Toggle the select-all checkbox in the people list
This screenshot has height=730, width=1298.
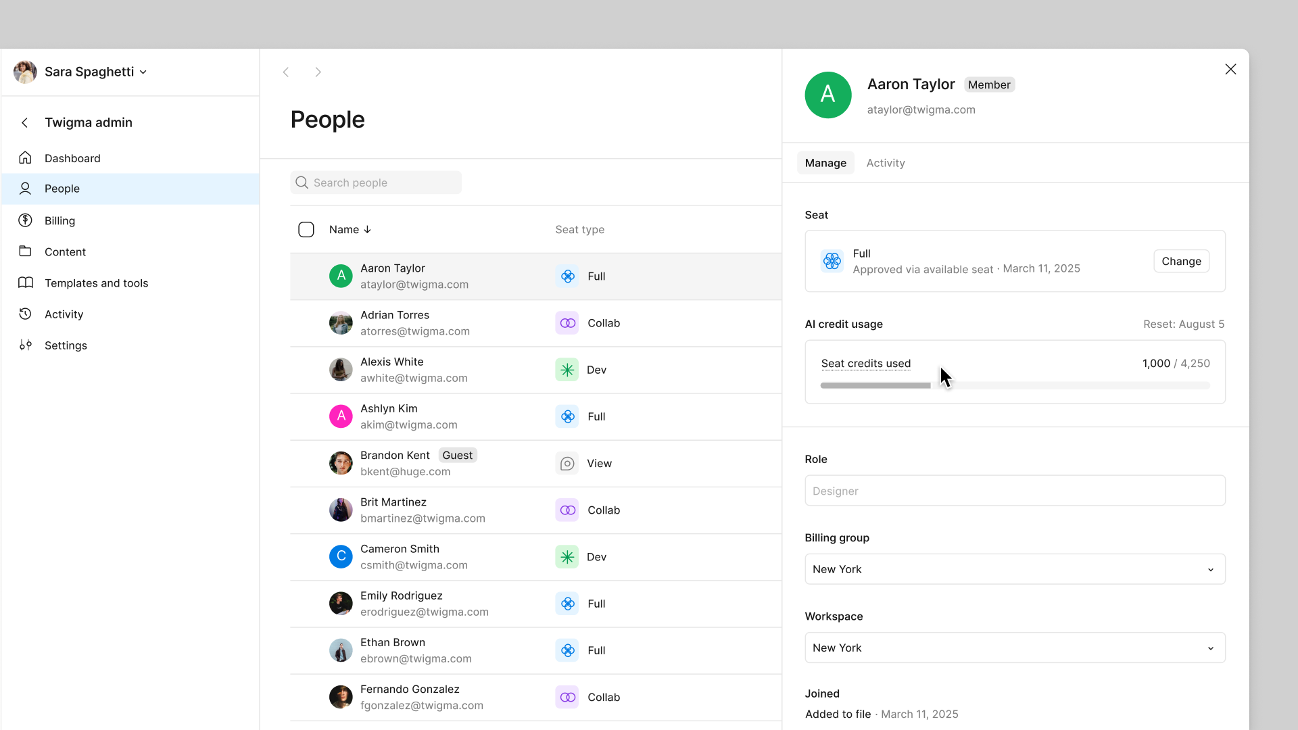306,229
